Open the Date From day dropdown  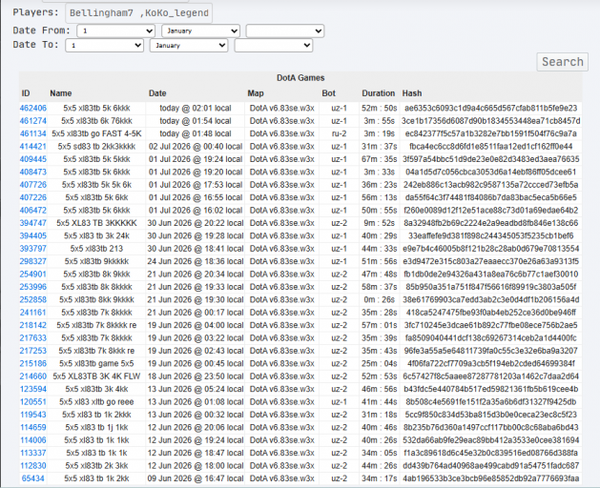116,31
